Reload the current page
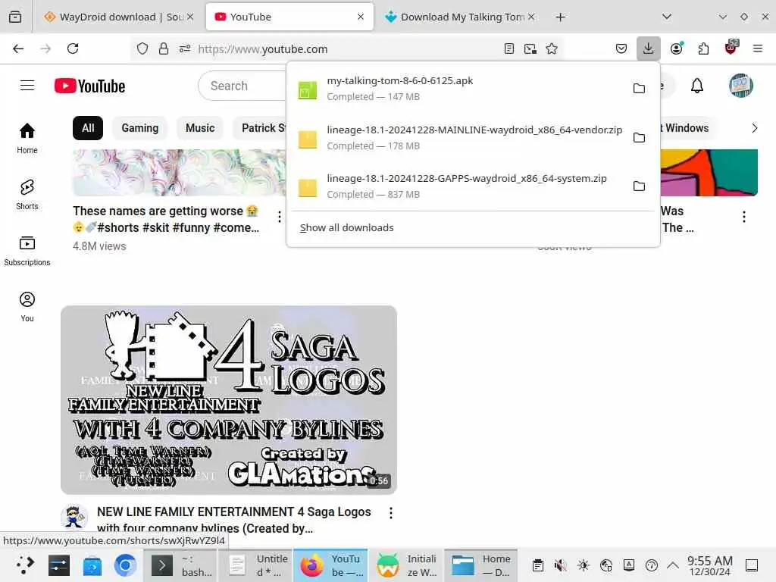This screenshot has height=582, width=776. 73,48
